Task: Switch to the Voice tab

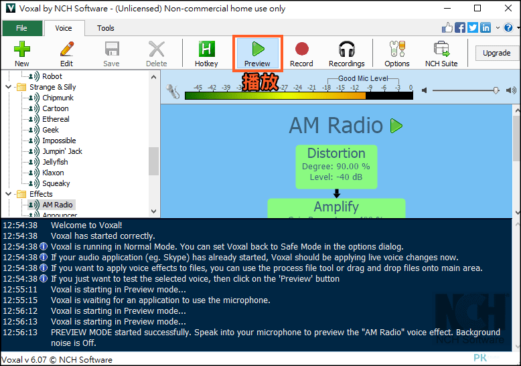Action: [64, 28]
